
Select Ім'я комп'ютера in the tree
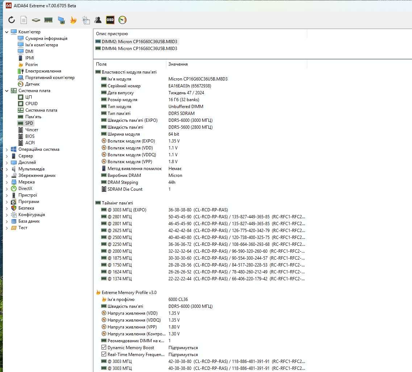tap(42, 45)
